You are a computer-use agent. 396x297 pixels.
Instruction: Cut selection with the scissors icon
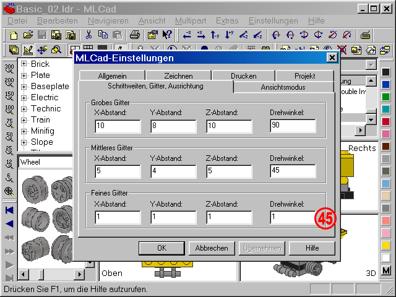pyautogui.click(x=88, y=35)
